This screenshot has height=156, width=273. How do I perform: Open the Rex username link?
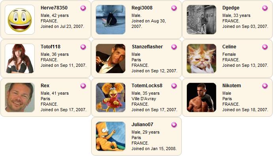tap(45, 86)
